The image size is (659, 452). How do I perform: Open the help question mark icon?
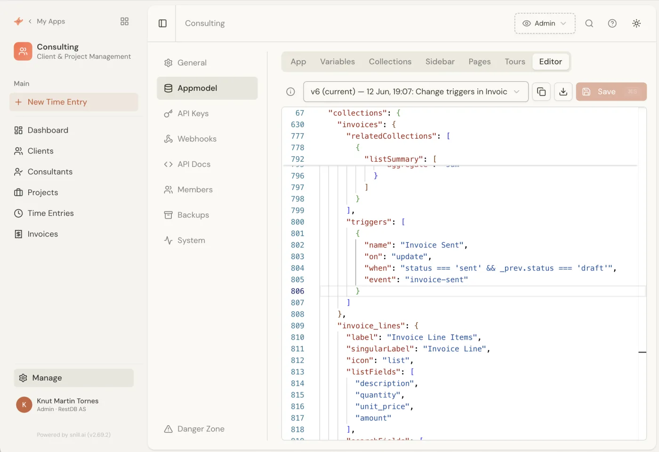[x=612, y=24]
